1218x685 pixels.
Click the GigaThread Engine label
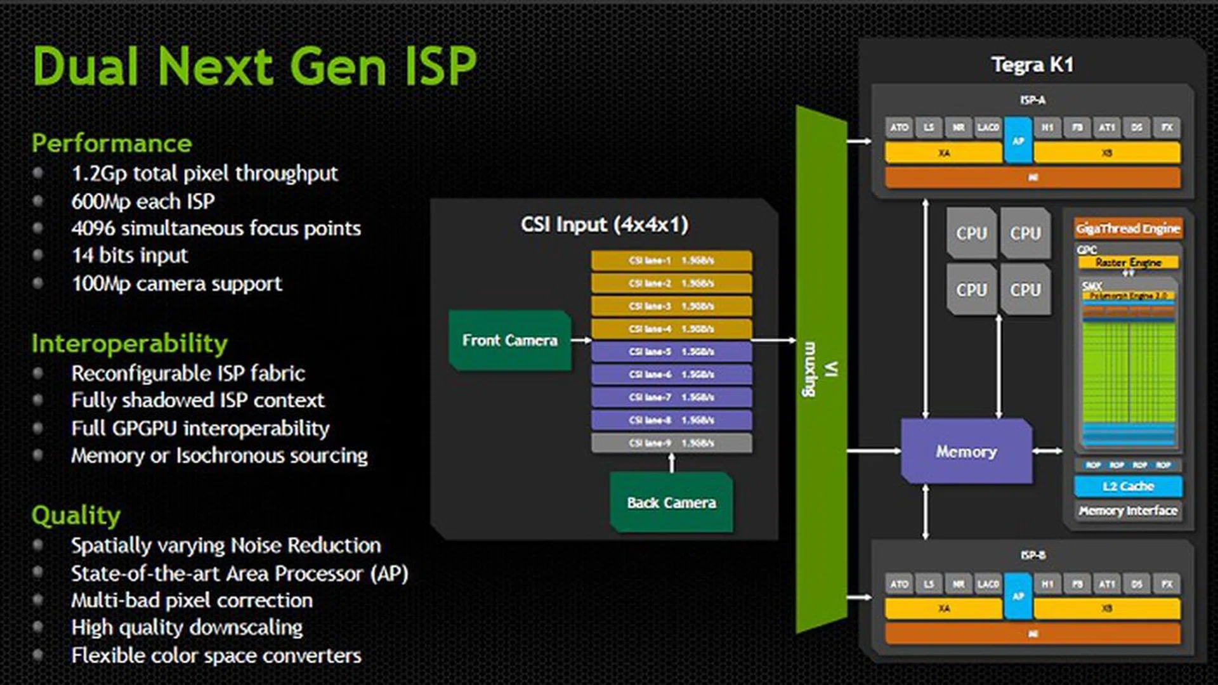pyautogui.click(x=1127, y=228)
